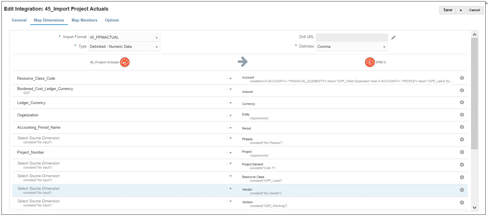Expand Resource_Class_Code source dimension dropdown
This screenshot has height=217, width=490.
point(230,79)
